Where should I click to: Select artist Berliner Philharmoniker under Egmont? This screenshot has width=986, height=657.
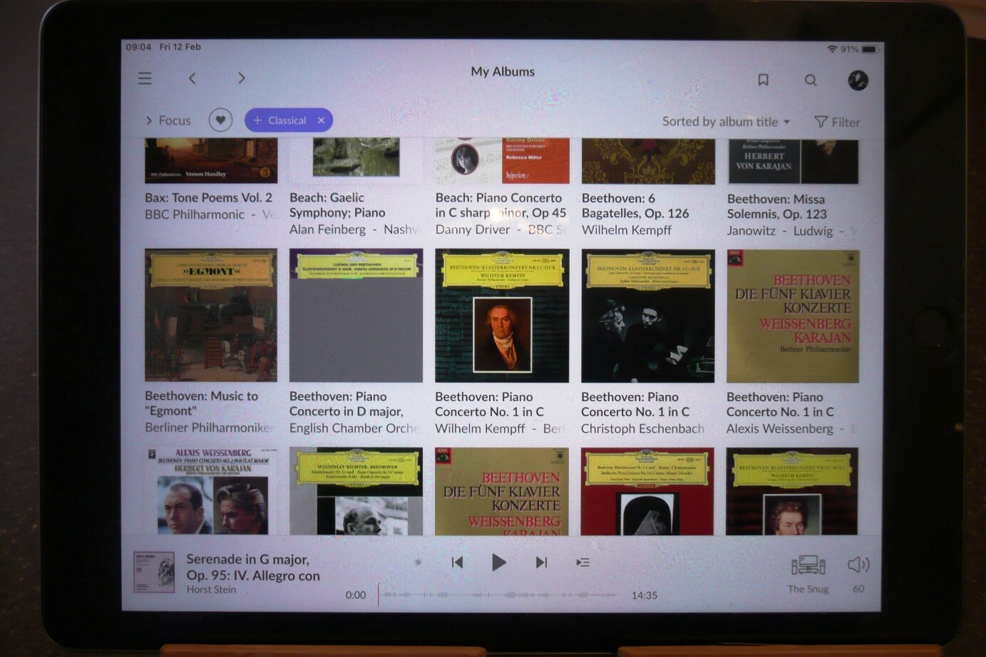tap(210, 428)
